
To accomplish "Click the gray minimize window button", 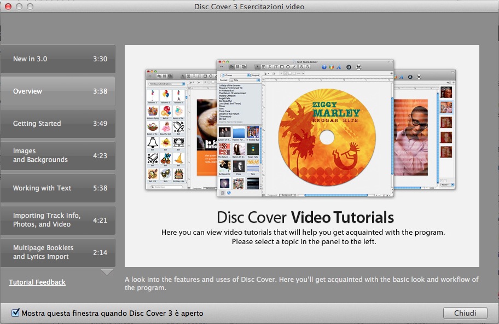I will [19, 7].
